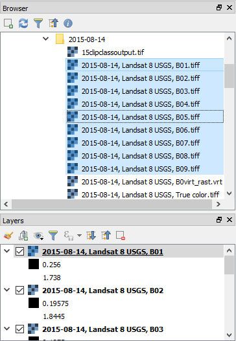Viewport: 236px width, 341px height.
Task: Toggle visibility of B03 layer
Action: pos(20,329)
